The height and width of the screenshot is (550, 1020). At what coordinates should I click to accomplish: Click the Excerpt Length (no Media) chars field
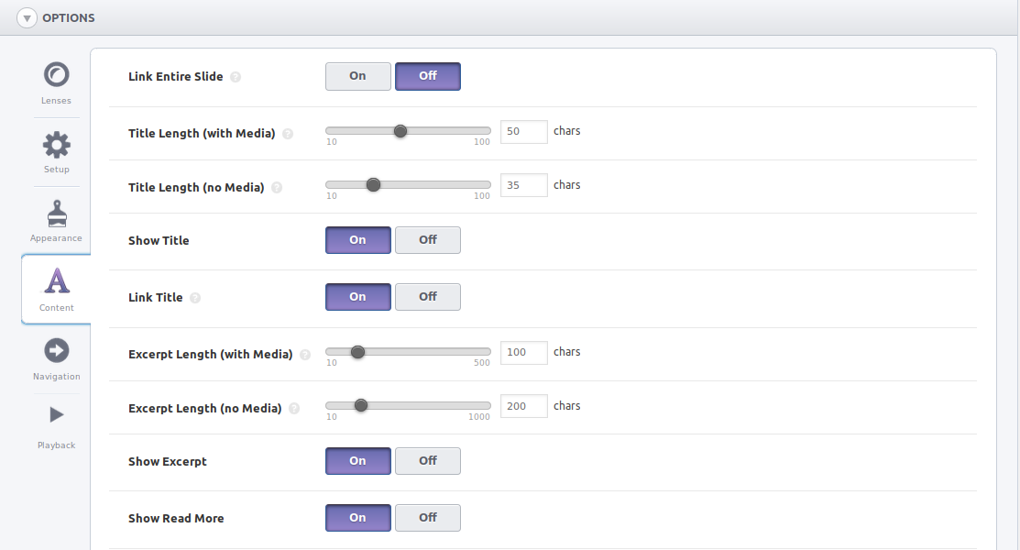pos(523,406)
